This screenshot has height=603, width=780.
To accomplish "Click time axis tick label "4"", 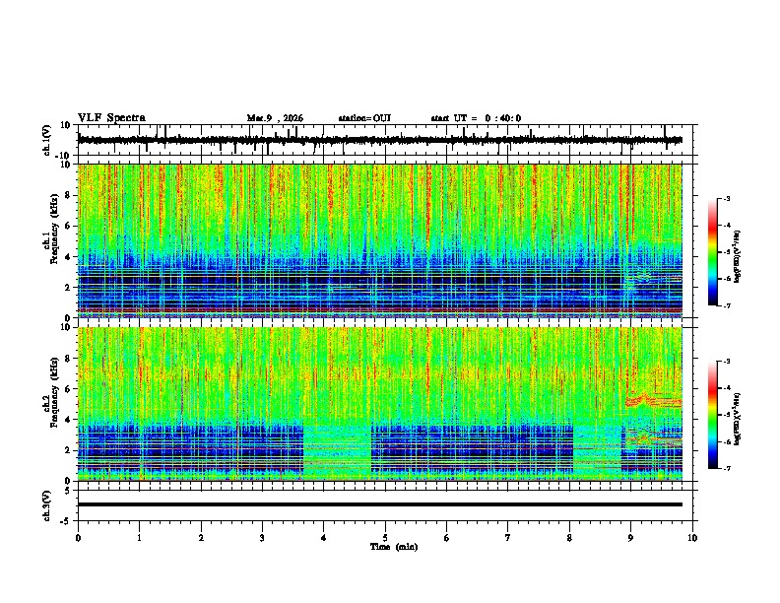I will click(324, 538).
